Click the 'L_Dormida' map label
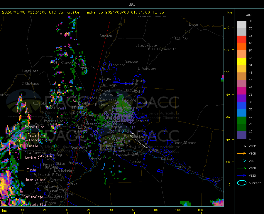The width and height of the screenshot is (264, 214). coord(183,167)
